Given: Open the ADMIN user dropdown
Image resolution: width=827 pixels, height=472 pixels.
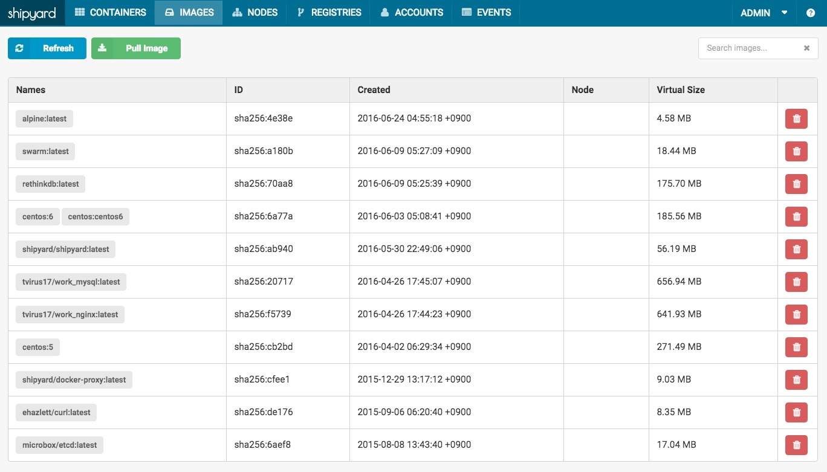Looking at the screenshot, I should pos(764,13).
